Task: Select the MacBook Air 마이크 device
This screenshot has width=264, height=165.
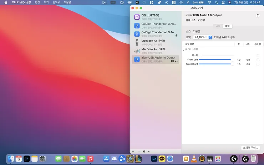Action: [156, 42]
